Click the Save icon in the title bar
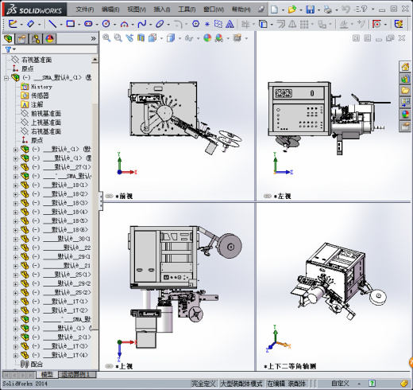The image size is (413, 390). point(310,10)
